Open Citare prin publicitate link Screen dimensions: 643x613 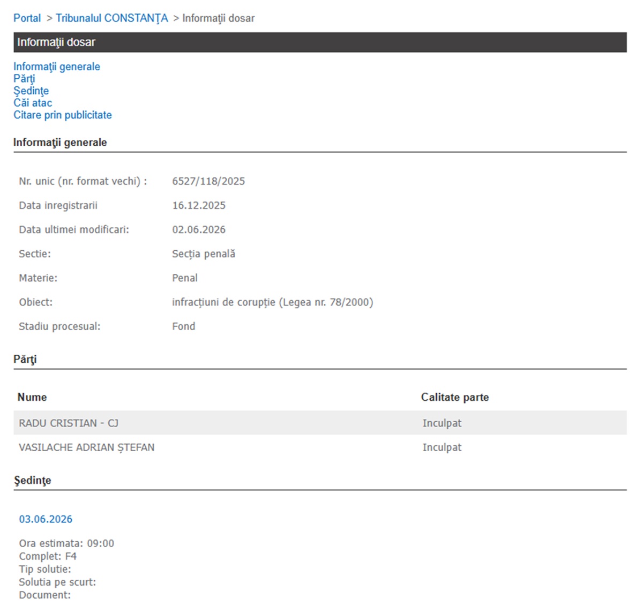[x=63, y=115]
